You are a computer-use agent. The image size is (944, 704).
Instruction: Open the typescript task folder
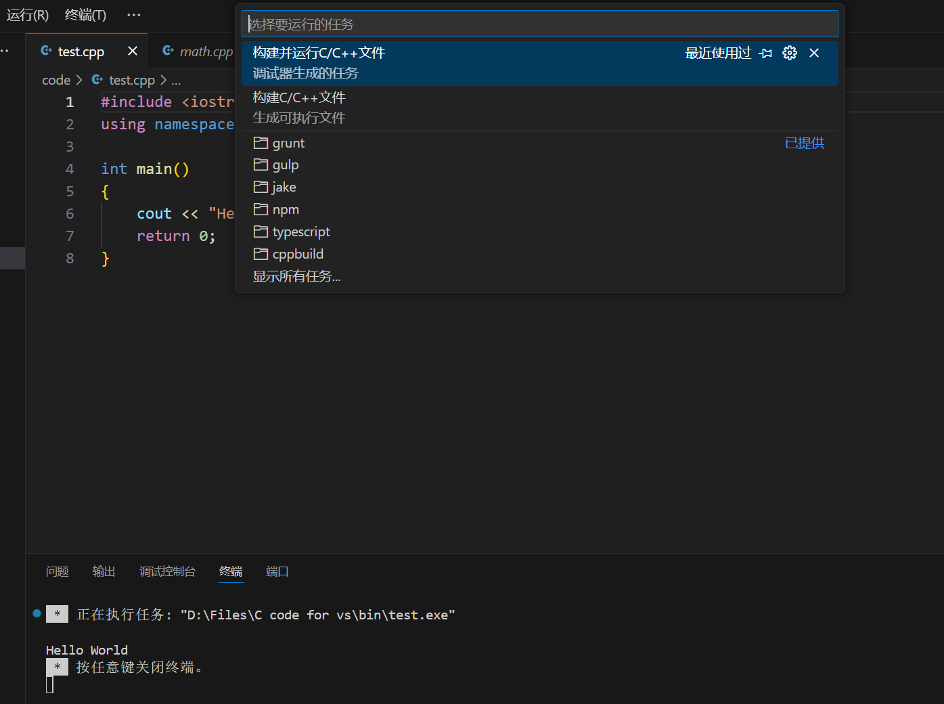[300, 232]
